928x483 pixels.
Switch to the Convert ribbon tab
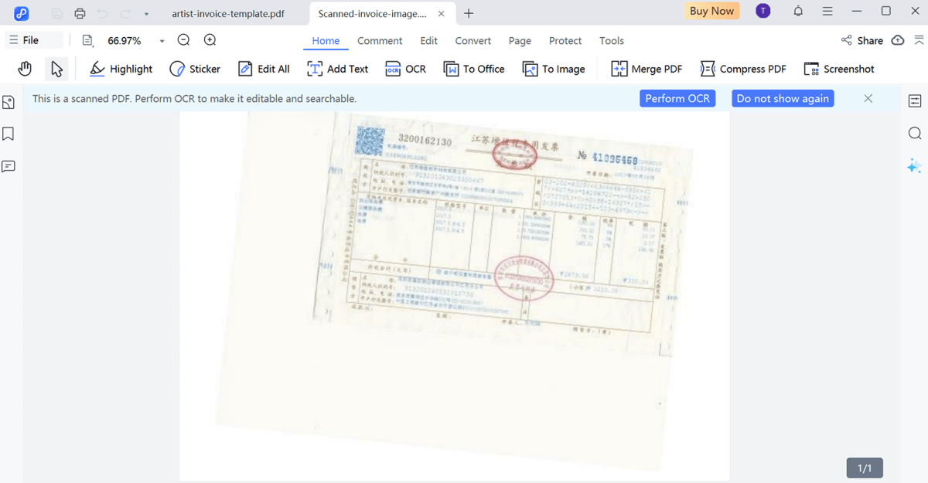point(473,40)
